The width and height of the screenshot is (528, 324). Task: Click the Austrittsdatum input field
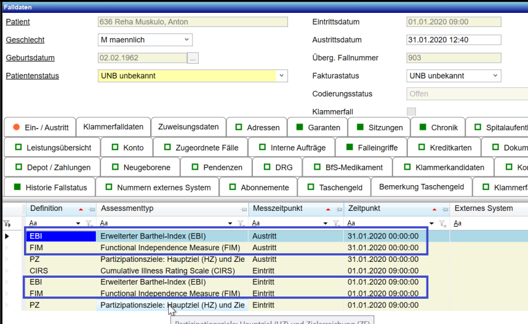point(453,40)
